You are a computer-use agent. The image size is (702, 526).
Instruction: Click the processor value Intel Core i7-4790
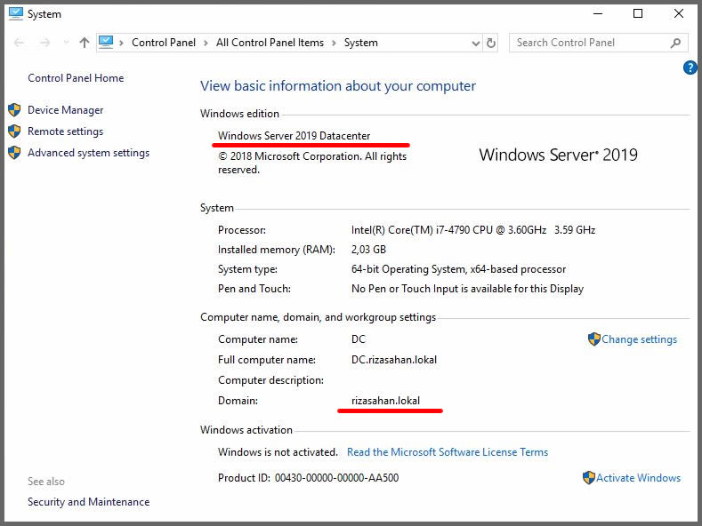473,230
